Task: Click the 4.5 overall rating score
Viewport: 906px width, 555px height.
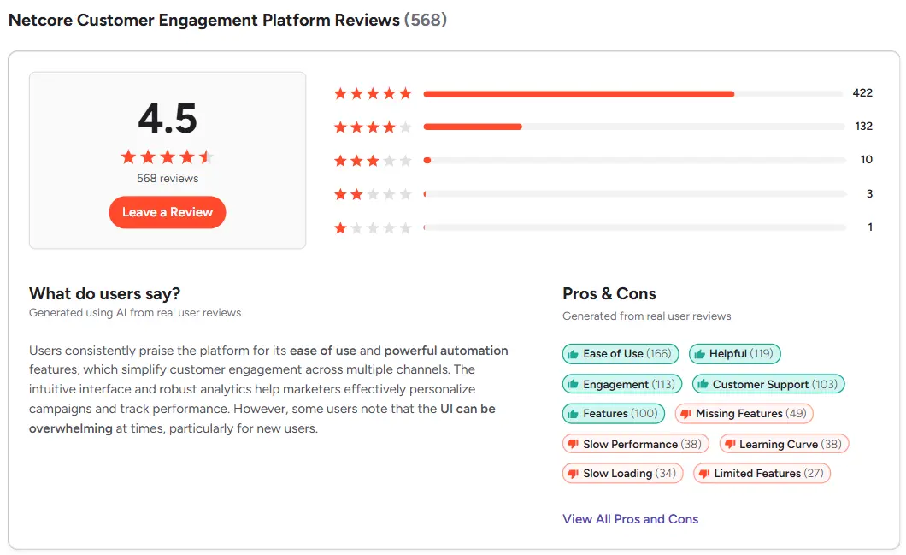Action: [x=168, y=119]
